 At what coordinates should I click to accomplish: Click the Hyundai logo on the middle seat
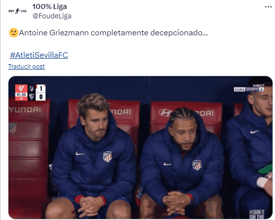pos(165,112)
